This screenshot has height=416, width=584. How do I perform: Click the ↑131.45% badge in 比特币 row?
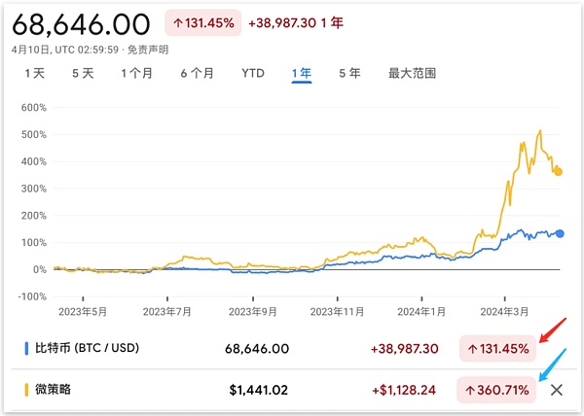point(496,347)
